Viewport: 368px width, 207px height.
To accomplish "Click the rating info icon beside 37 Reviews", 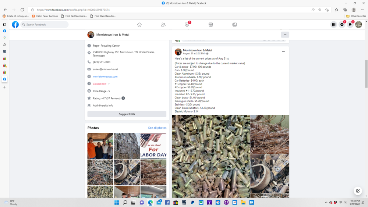I will pyautogui.click(x=123, y=98).
